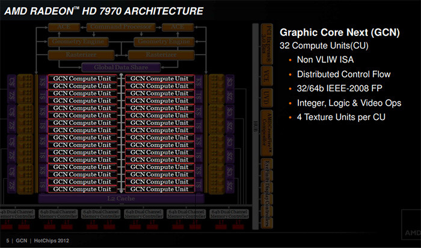Select the AMD CrossFire Compositor block
The image size is (421, 248).
pyautogui.click(x=266, y=133)
